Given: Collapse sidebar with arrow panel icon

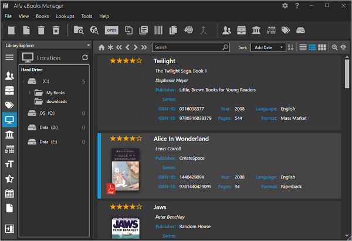Looking at the screenshot, I should pos(9,229).
